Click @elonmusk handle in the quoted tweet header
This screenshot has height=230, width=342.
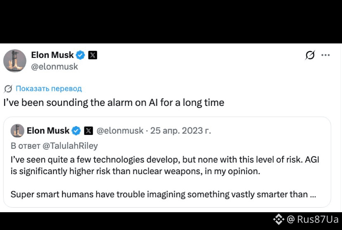(x=120, y=131)
